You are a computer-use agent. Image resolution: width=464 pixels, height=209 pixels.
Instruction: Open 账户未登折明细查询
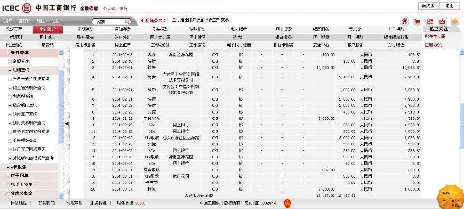coord(31,79)
